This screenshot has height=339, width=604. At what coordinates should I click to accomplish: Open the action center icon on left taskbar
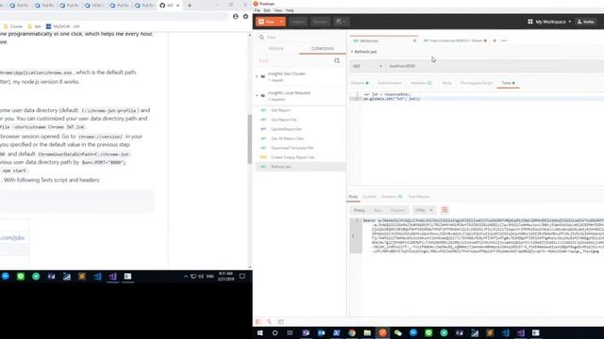pos(242,276)
